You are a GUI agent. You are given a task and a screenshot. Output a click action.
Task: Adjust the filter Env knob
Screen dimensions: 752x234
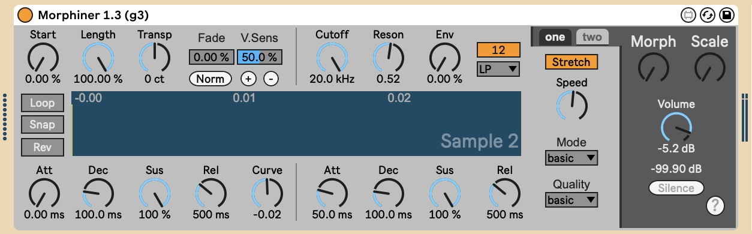pyautogui.click(x=445, y=58)
